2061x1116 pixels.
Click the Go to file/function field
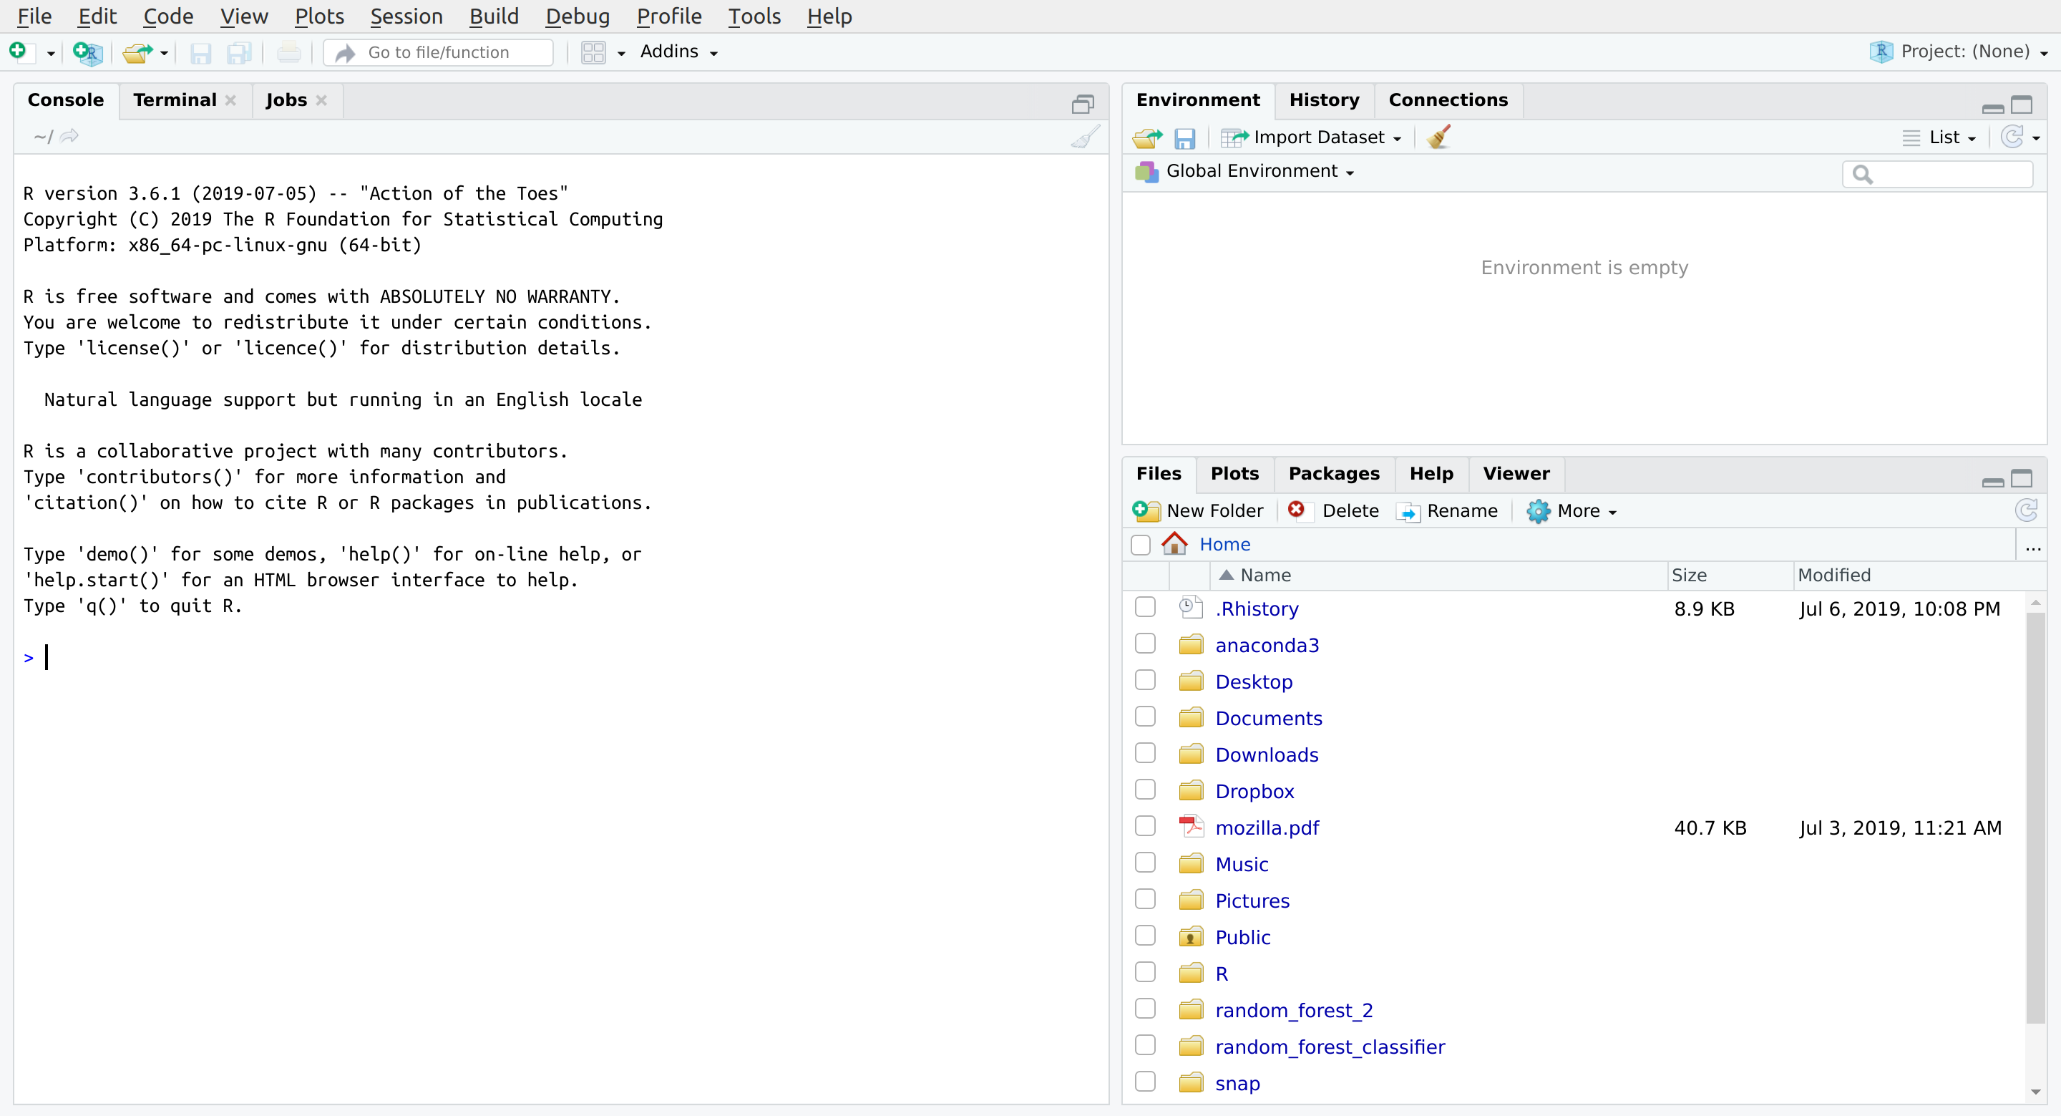[x=439, y=53]
